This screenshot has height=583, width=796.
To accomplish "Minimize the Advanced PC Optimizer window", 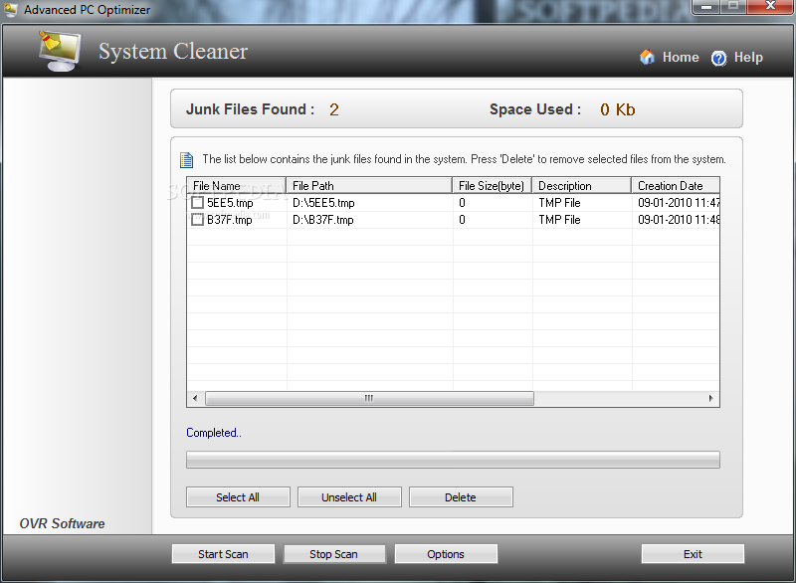I will coord(705,7).
